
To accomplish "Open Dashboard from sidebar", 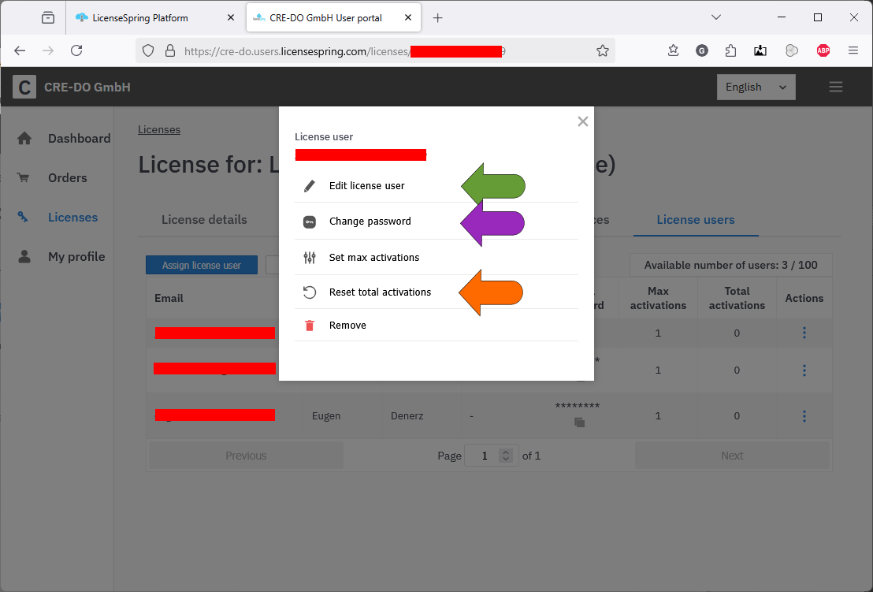I will click(79, 138).
